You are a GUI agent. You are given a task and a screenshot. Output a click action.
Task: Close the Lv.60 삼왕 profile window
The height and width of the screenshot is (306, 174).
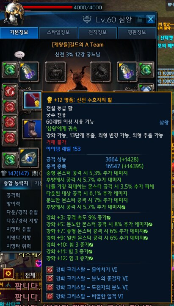coord(151,19)
